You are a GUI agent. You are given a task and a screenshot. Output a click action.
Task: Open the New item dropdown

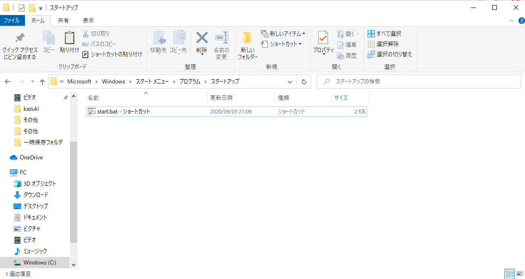pos(283,34)
